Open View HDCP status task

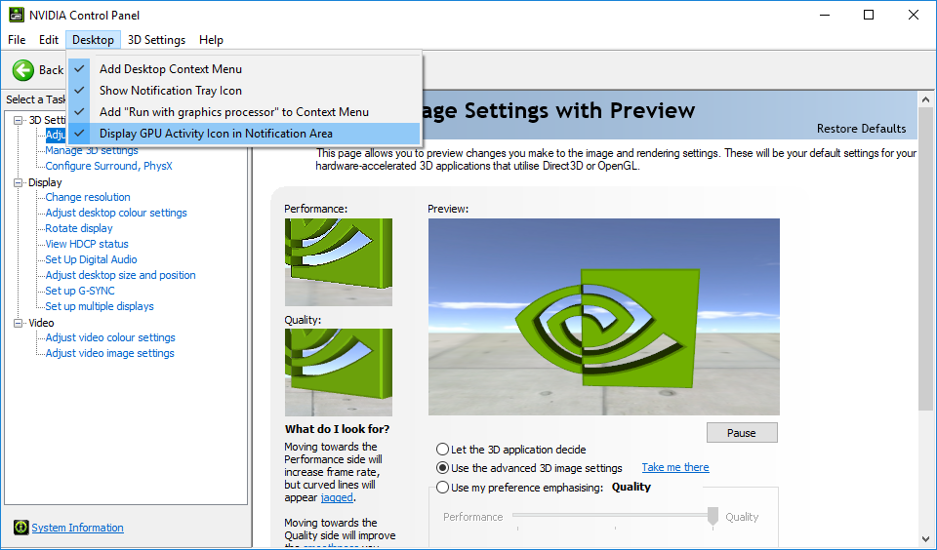[x=87, y=244]
